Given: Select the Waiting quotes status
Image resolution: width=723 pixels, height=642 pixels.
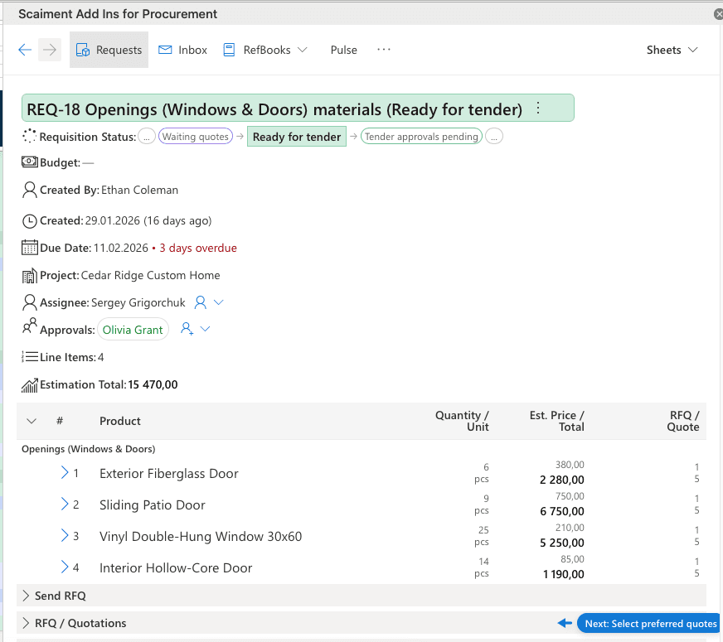Looking at the screenshot, I should coord(196,137).
